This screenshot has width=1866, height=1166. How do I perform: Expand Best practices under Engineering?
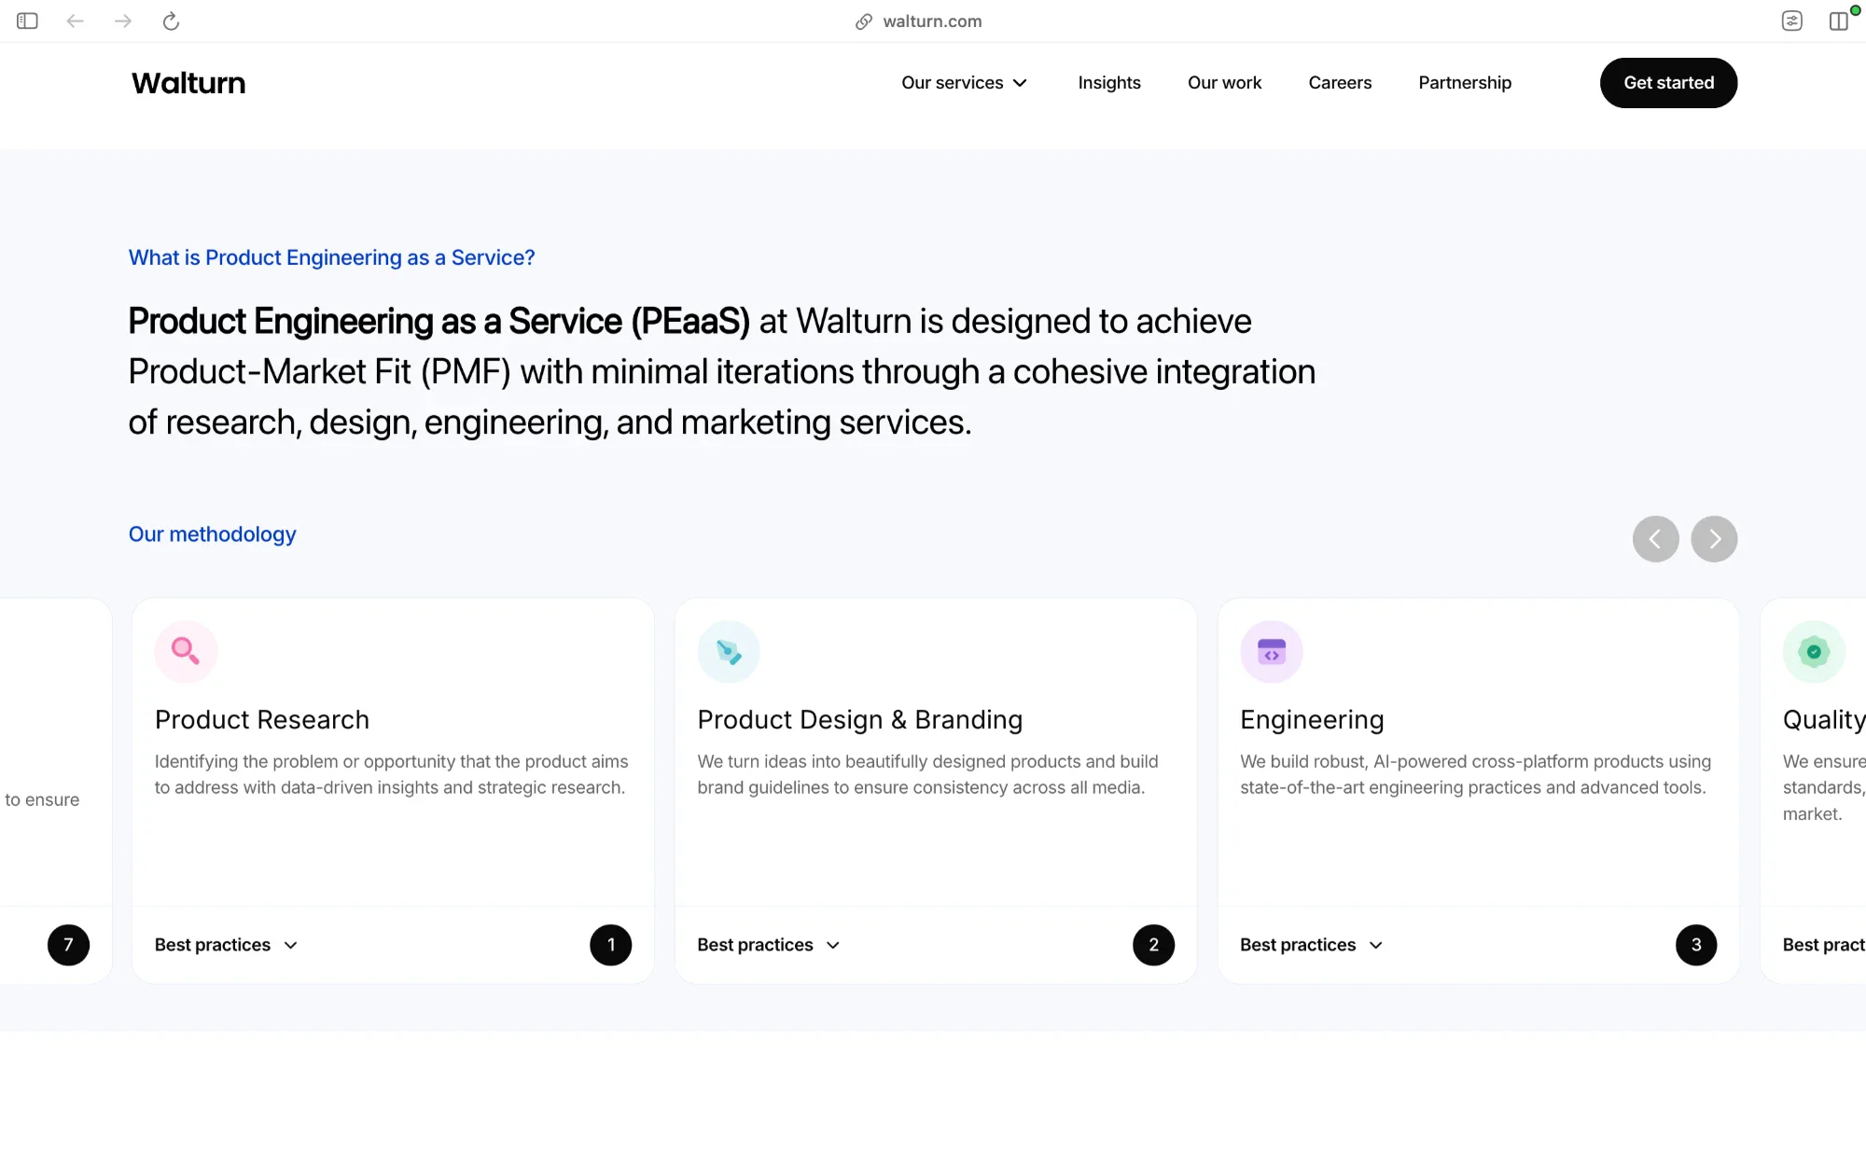click(1312, 945)
